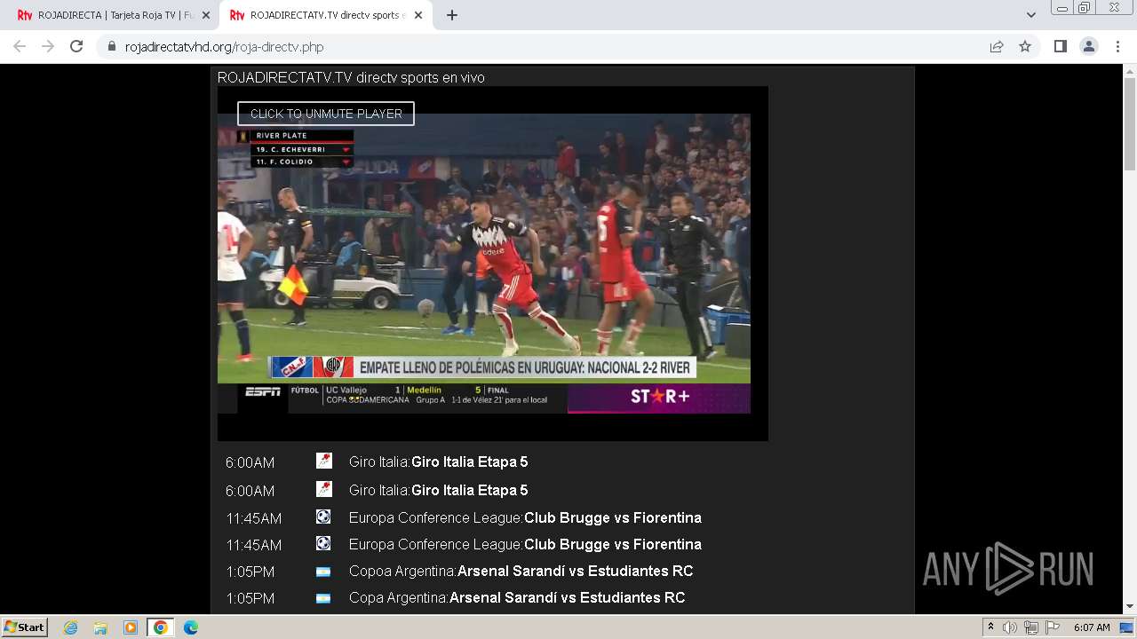This screenshot has height=639, width=1137.
Task: Click soccer ball icon in second Club Brugge row
Action: (323, 543)
